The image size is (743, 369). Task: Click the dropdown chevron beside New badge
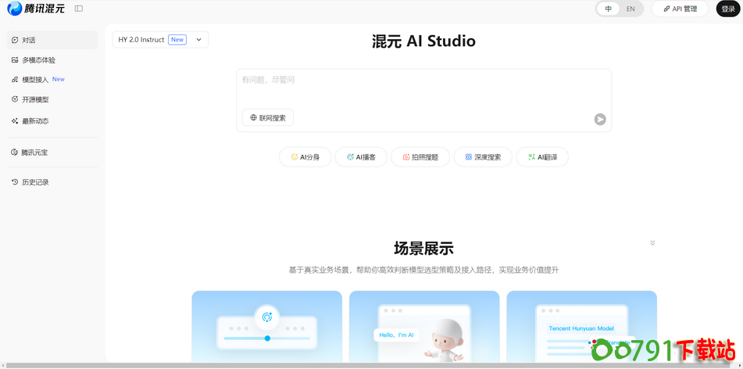tap(199, 40)
